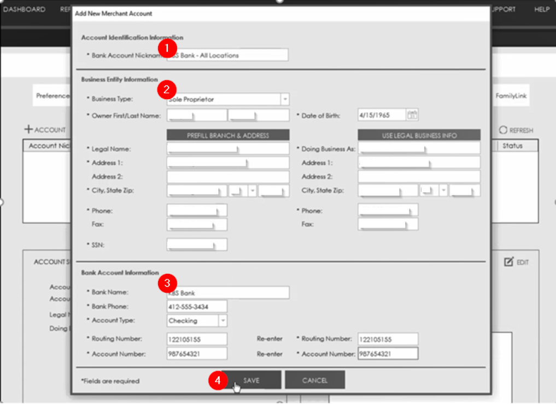The image size is (556, 404).
Task: Click the plus Account icon
Action: click(28, 130)
